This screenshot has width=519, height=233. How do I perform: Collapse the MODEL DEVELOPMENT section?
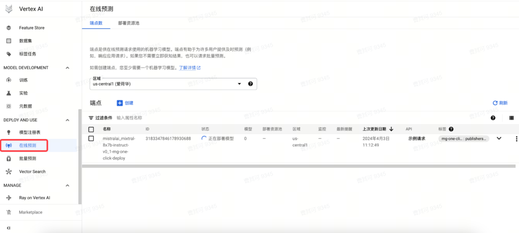click(67, 68)
